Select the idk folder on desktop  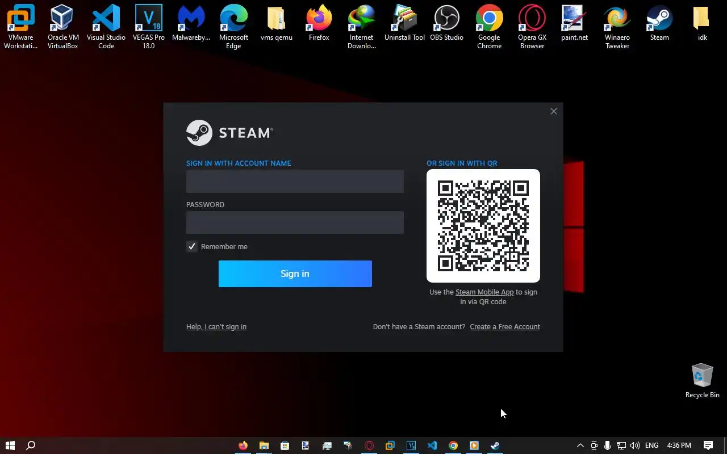point(702,23)
